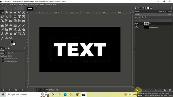173x97 pixels.
Task: Select the Free Select lasso tool
Action: pos(19,12)
